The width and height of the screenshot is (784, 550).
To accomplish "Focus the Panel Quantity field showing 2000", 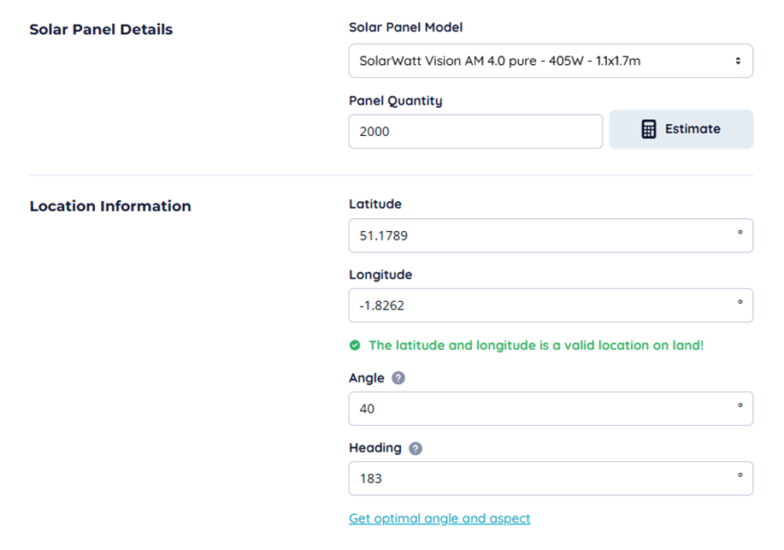I will (x=475, y=132).
